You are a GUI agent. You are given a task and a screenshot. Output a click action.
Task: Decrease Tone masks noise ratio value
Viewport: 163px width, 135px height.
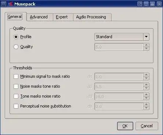[x=146, y=98]
